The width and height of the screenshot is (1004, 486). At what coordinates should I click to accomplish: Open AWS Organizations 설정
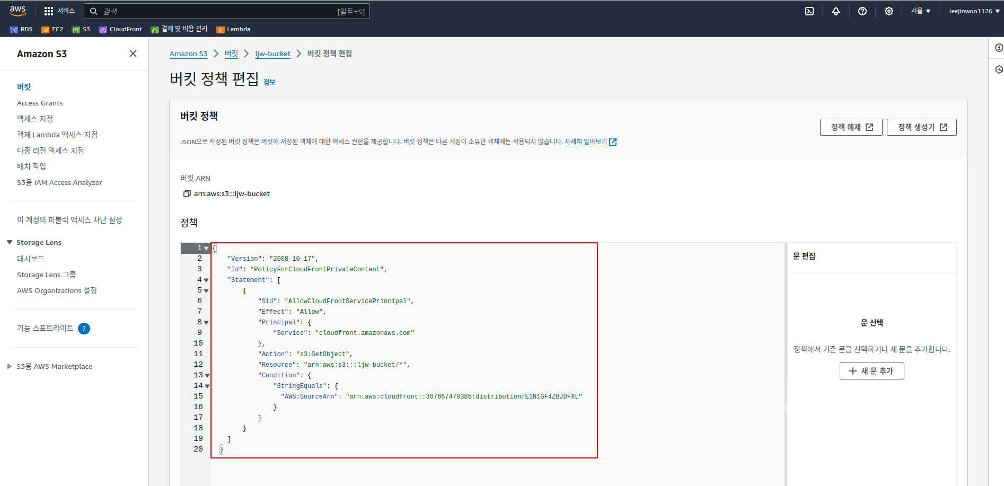[x=57, y=290]
